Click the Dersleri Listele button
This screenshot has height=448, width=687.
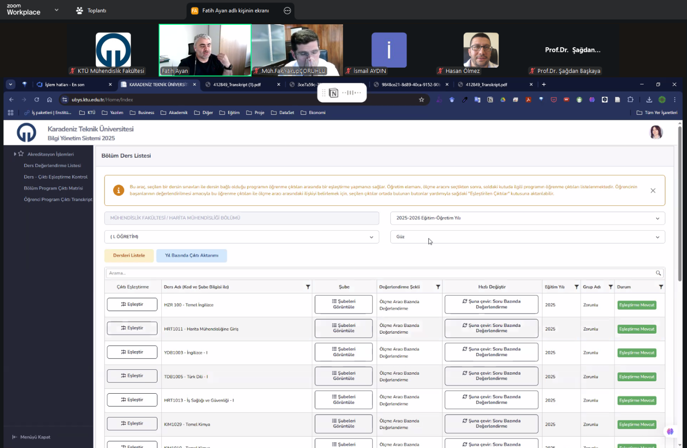click(129, 255)
